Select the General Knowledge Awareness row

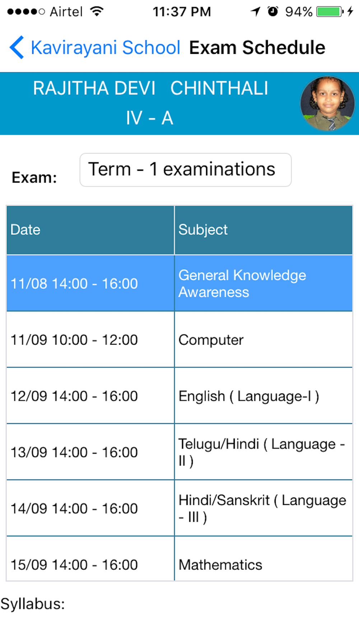pos(179,283)
